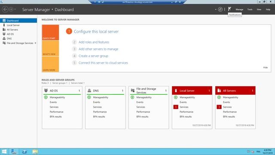Image resolution: width=275 pixels, height=155 pixels.
Task: Click the taskbar clock
Action: click(267, 152)
